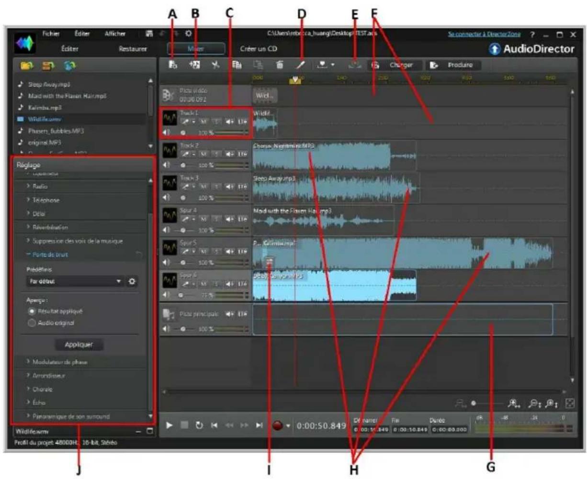The height and width of the screenshot is (479, 587).
Task: Jump to start with skip-back button
Action: [214, 425]
